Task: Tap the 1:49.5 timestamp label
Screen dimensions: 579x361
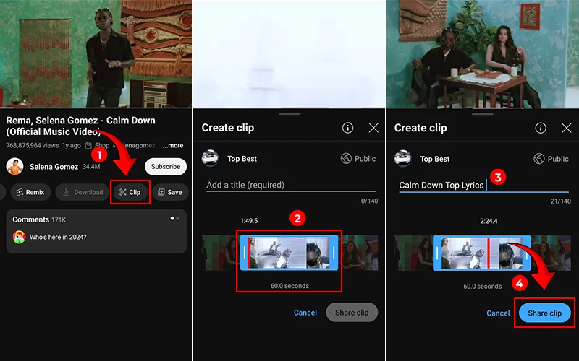Action: click(249, 221)
